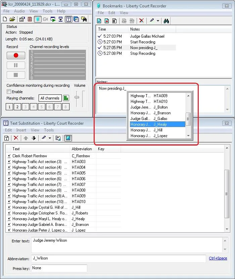
Task: Toggle playing channel 4 button
Action: 34,107
